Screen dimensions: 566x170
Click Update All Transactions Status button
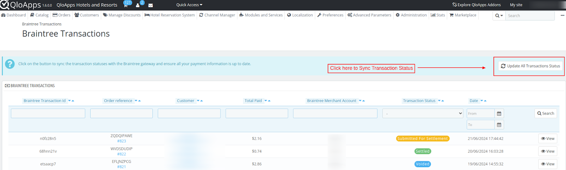[x=530, y=66]
